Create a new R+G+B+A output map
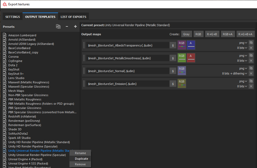This screenshot has width=257, height=168. point(245,34)
